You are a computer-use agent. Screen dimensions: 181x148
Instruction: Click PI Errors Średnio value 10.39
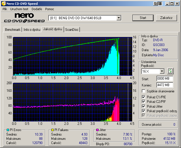tap(39, 134)
